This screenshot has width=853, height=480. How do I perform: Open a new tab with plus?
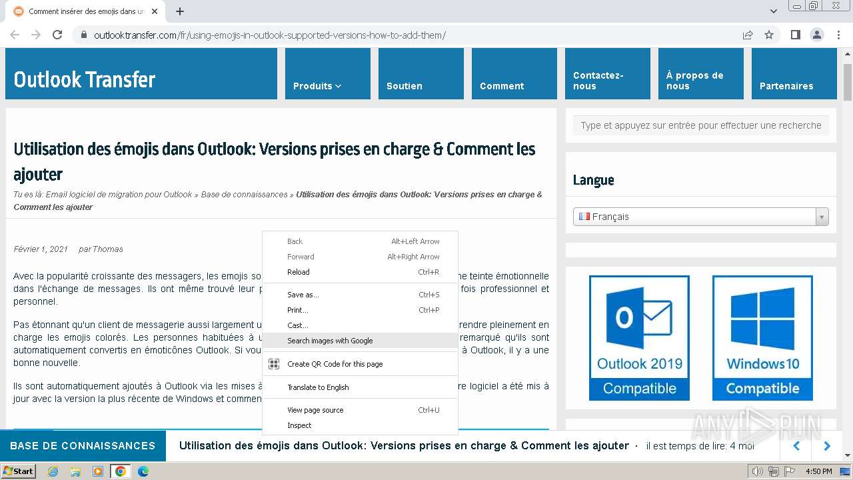(x=180, y=11)
